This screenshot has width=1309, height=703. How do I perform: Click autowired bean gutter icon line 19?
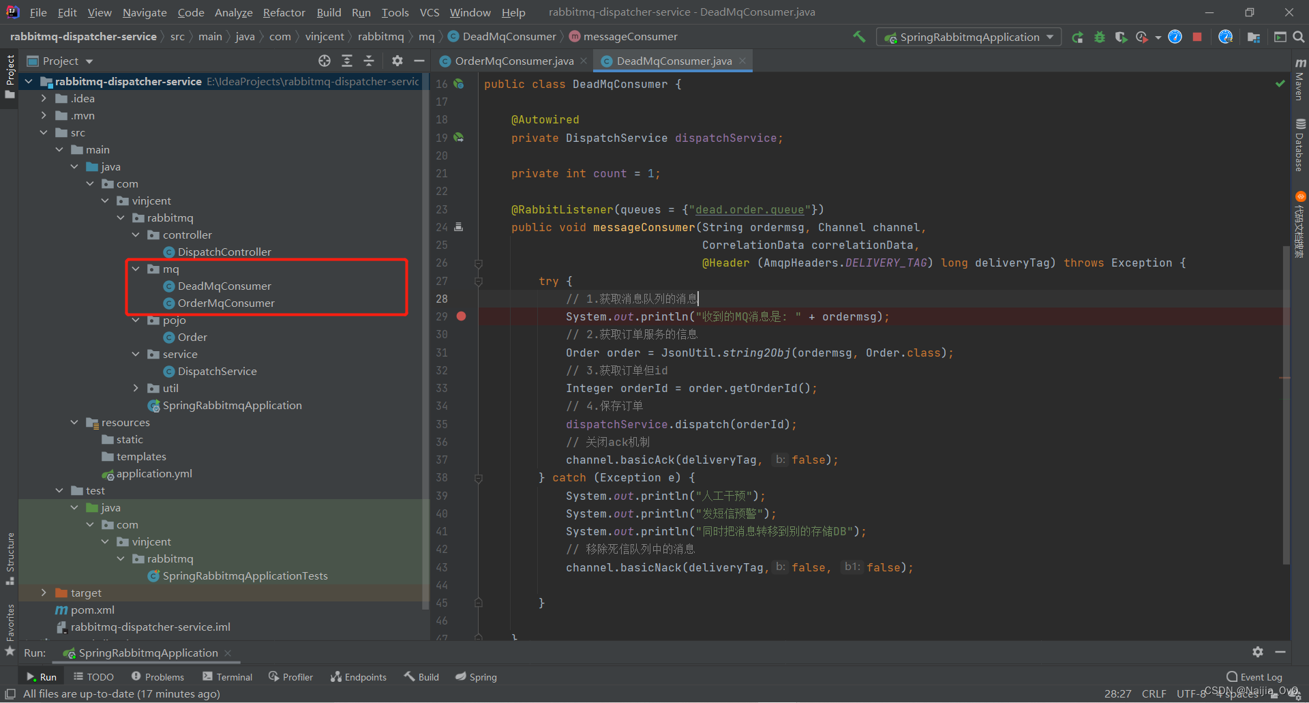(459, 138)
